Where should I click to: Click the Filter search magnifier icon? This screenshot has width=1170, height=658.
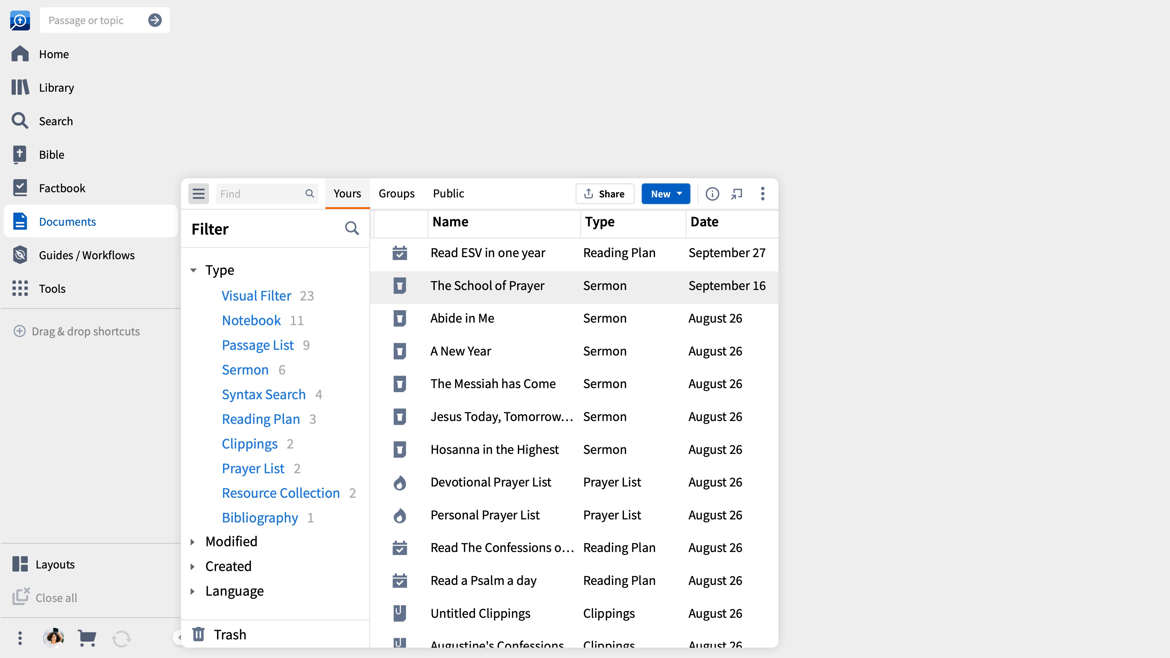[352, 228]
